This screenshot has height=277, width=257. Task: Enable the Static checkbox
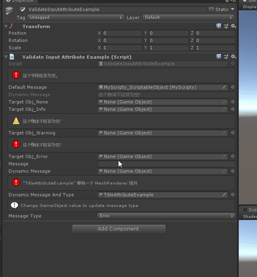coord(211,9)
